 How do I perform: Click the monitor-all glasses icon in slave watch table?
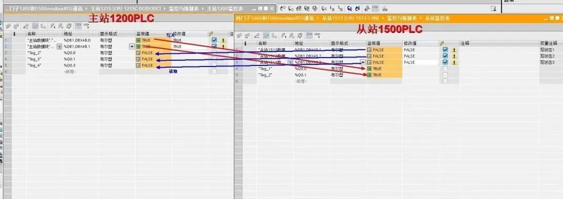(x=309, y=36)
